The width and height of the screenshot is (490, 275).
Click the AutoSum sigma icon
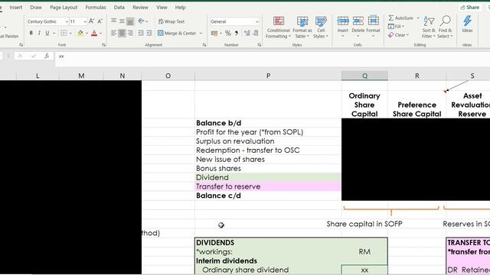coord(391,18)
